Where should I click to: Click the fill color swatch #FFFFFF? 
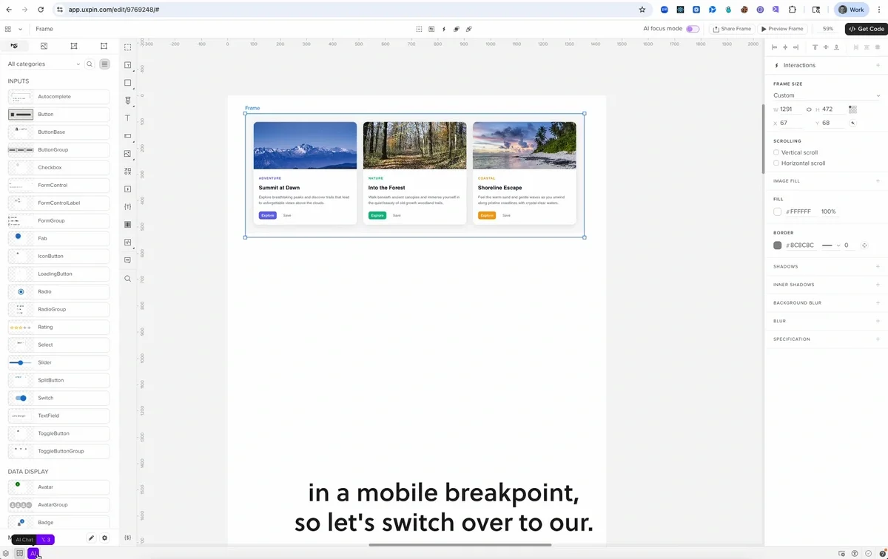pos(777,211)
